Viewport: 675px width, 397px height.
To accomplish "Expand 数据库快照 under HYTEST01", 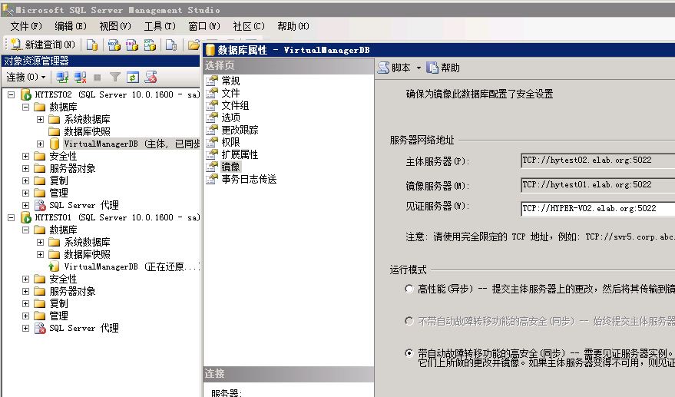I will 41,254.
